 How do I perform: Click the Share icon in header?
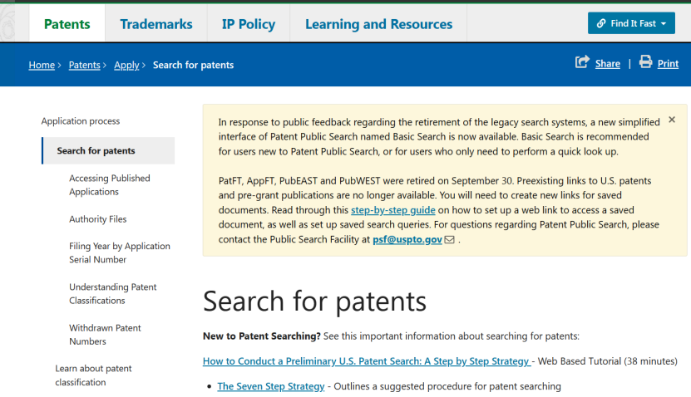tap(582, 63)
